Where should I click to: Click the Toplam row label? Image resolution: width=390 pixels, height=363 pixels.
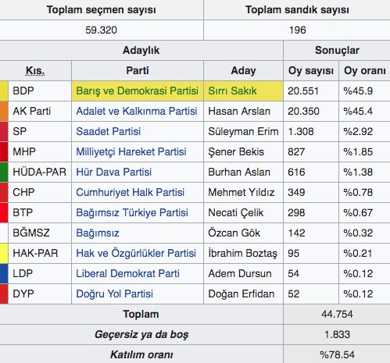141,315
